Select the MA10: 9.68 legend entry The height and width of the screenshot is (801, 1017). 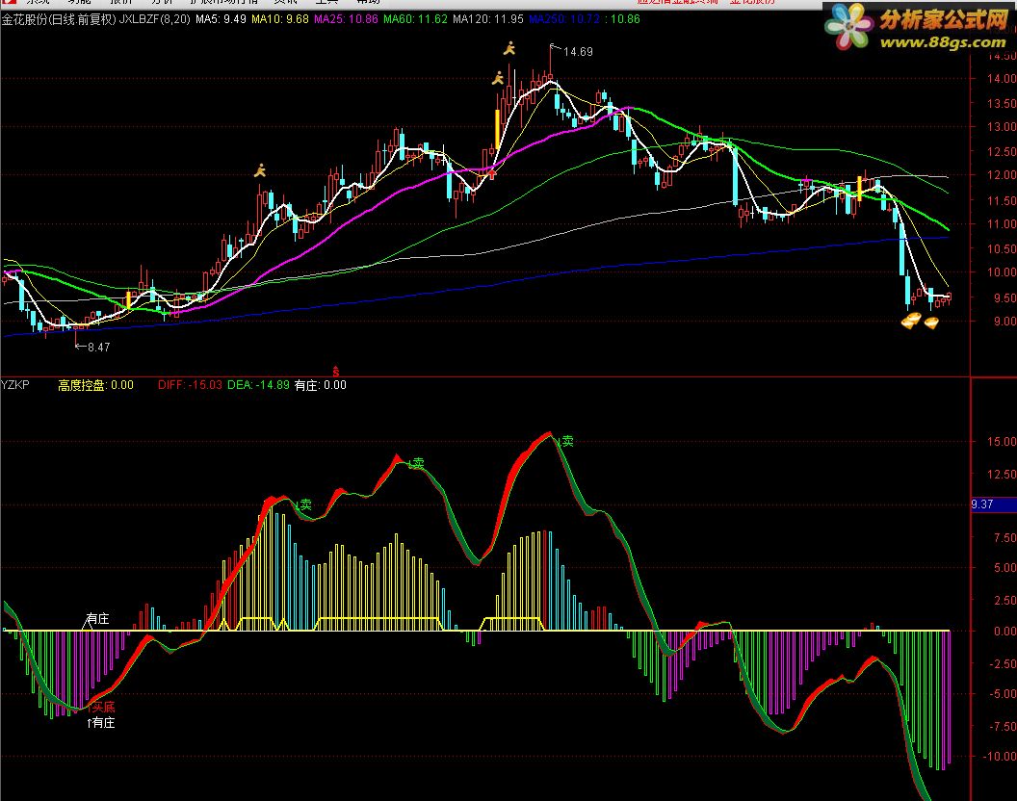tap(280, 19)
